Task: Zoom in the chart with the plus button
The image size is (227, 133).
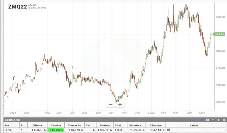Action: pyautogui.click(x=120, y=105)
